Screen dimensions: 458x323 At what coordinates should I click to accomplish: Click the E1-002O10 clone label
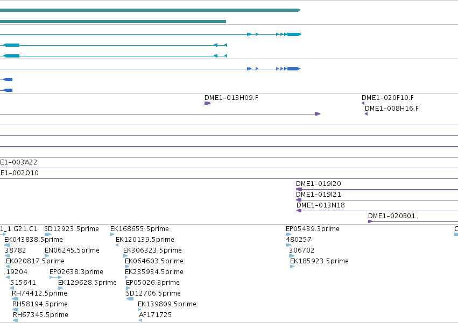tap(19, 173)
